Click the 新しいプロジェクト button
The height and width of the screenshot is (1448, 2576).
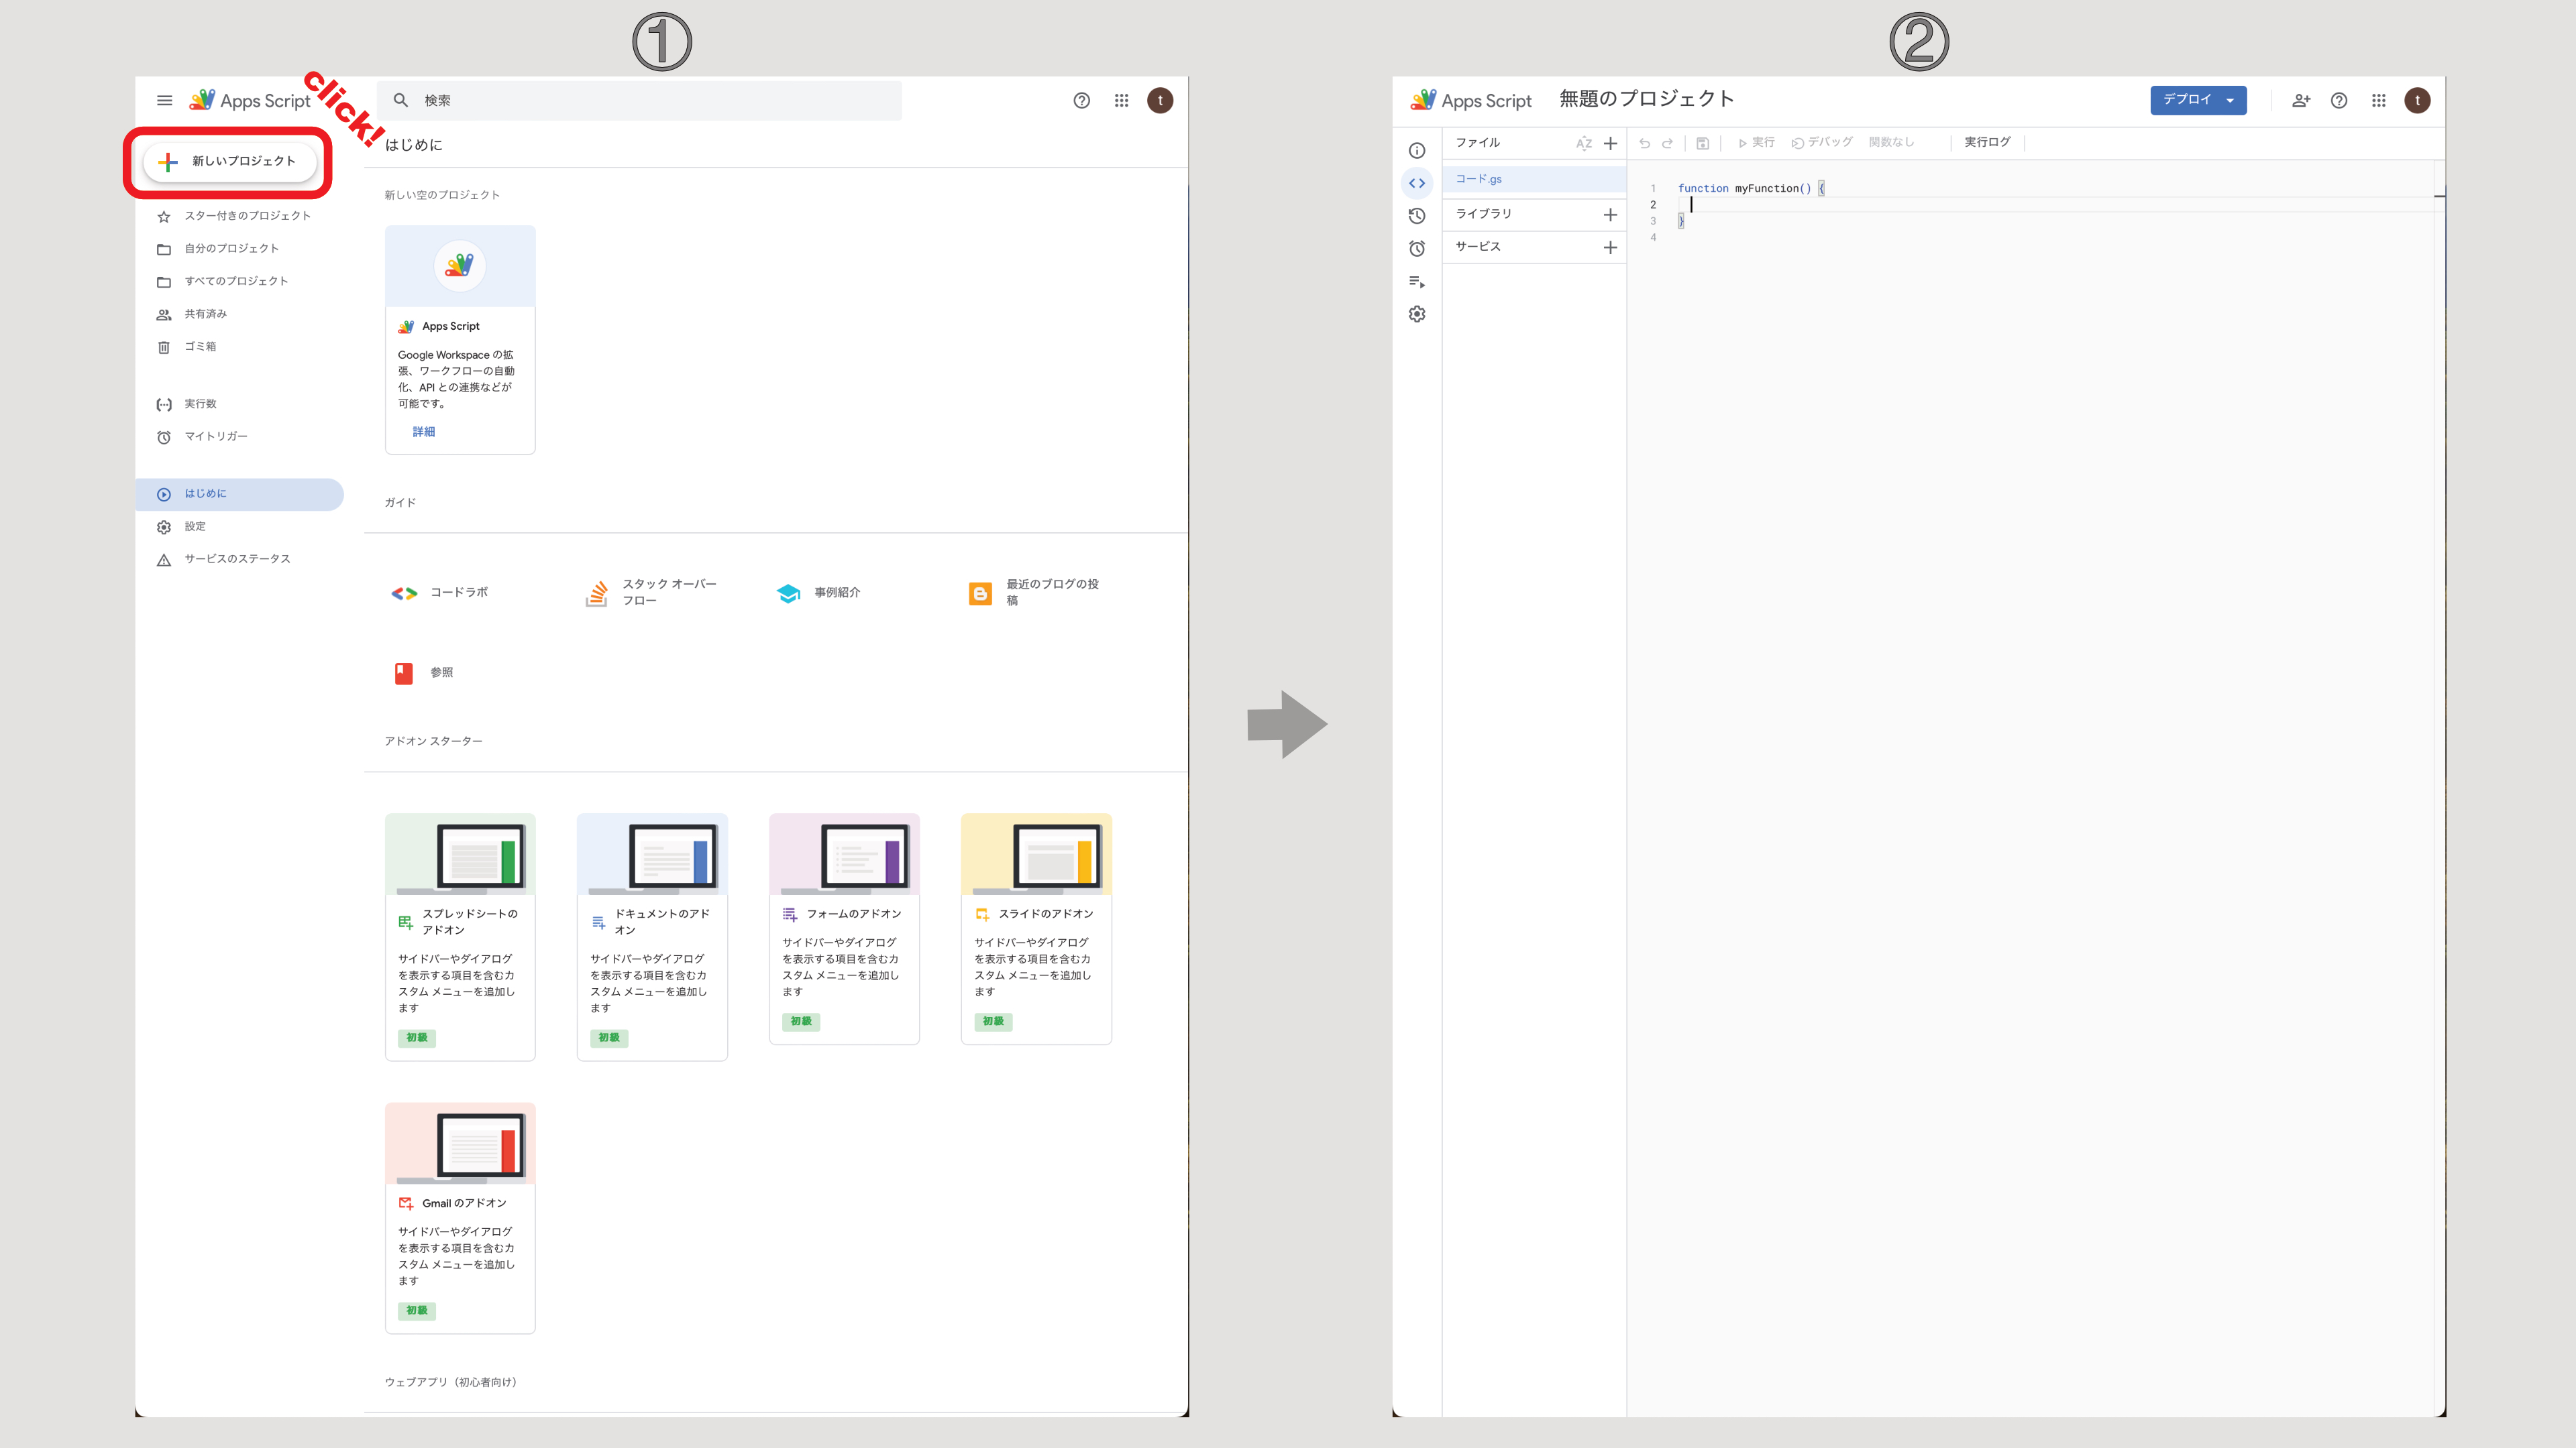click(230, 161)
